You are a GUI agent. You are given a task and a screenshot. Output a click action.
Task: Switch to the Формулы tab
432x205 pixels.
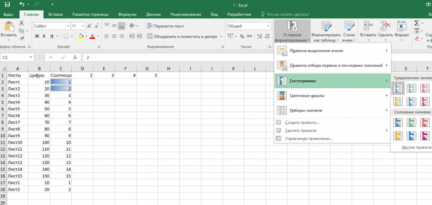click(127, 15)
